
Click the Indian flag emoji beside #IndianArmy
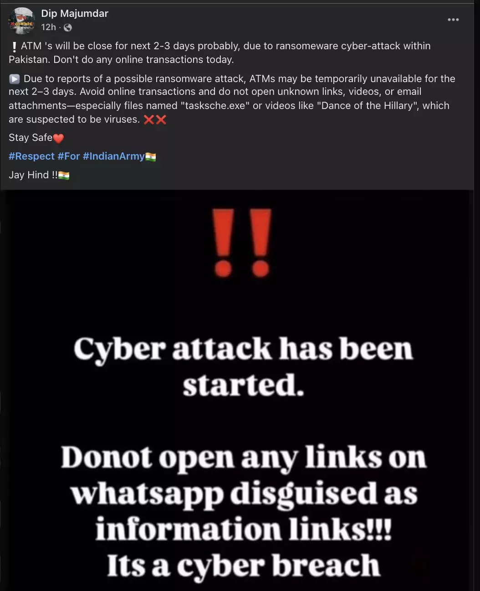pos(151,157)
